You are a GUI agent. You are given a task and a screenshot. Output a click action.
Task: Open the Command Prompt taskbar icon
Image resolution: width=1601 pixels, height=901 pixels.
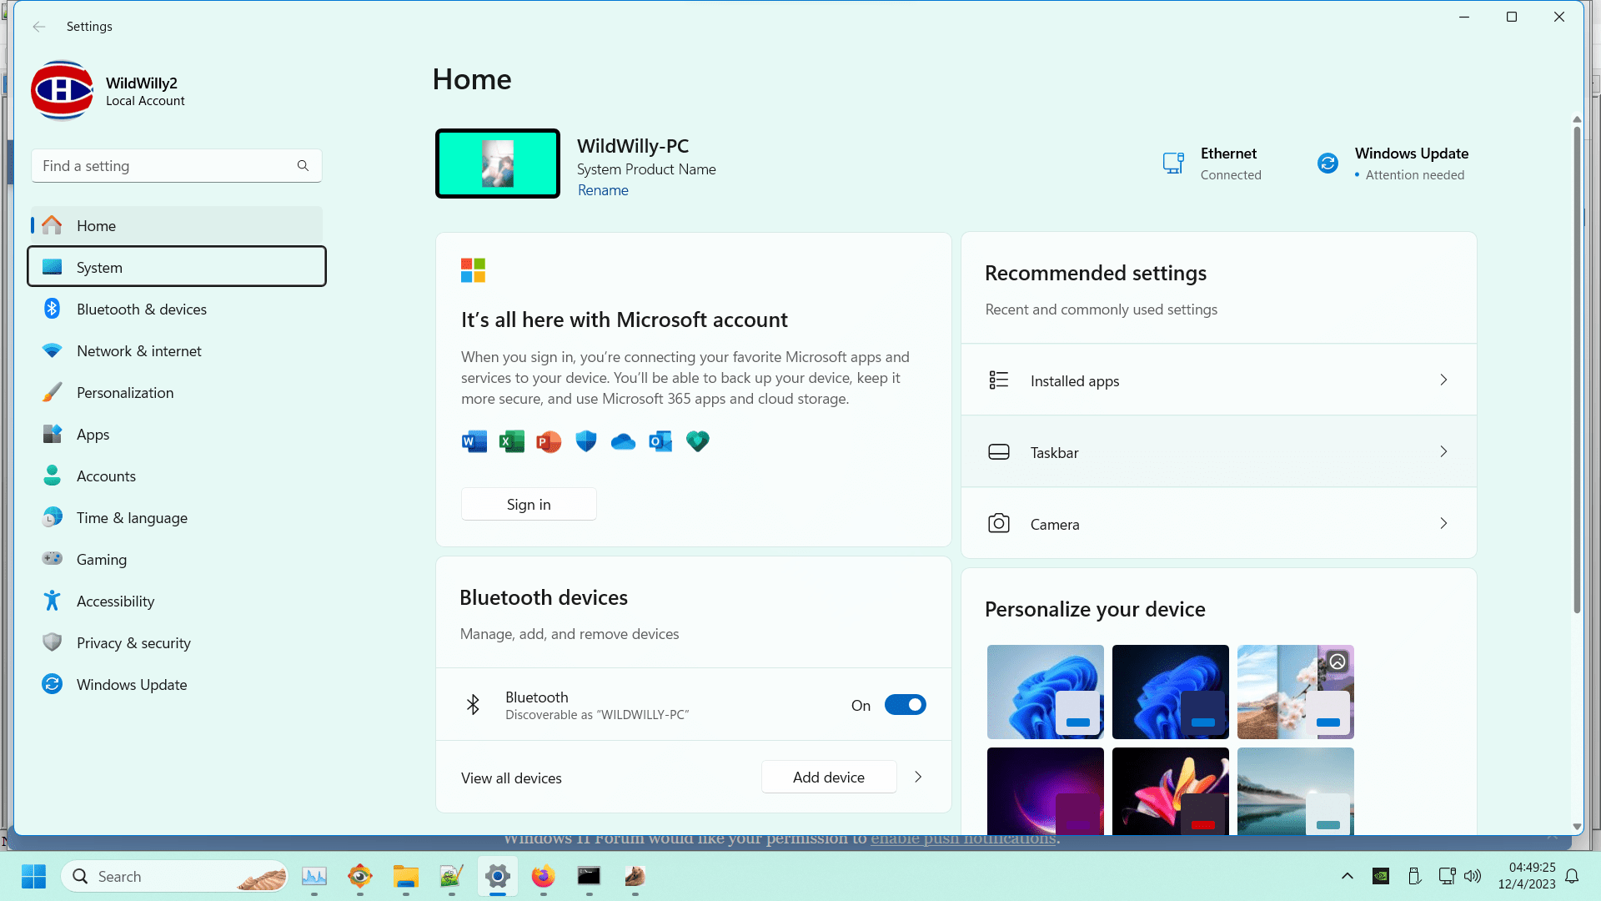click(x=590, y=877)
